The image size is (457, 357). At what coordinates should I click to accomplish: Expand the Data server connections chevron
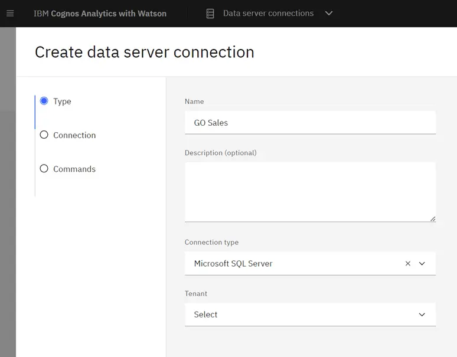329,14
